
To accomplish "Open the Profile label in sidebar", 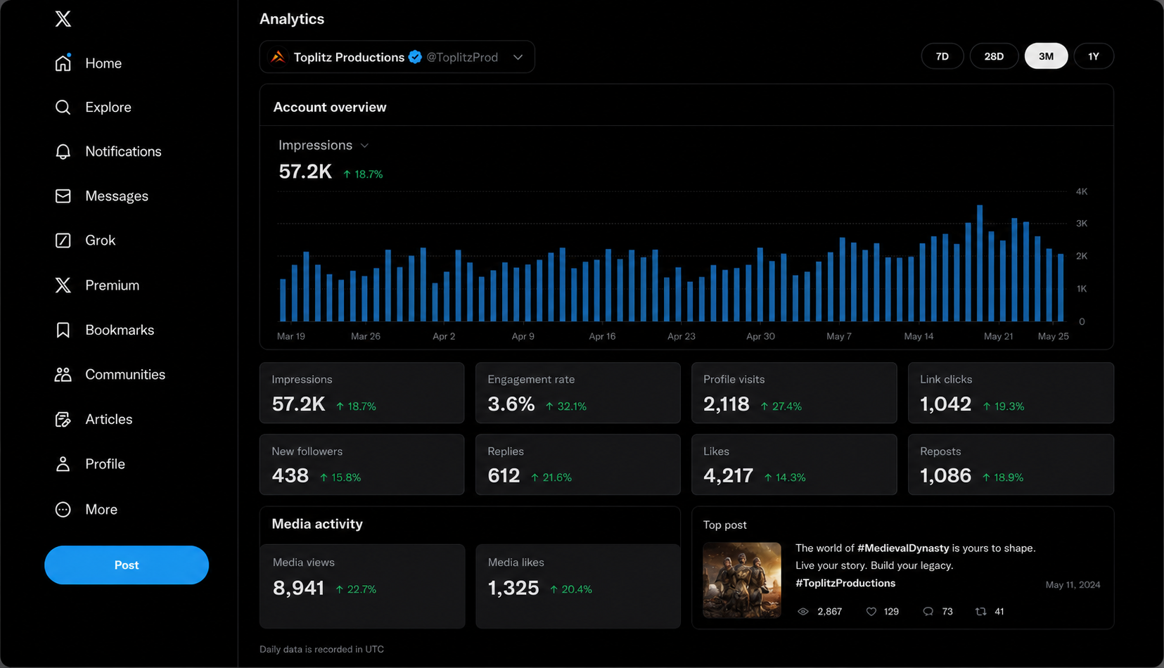I will [105, 464].
